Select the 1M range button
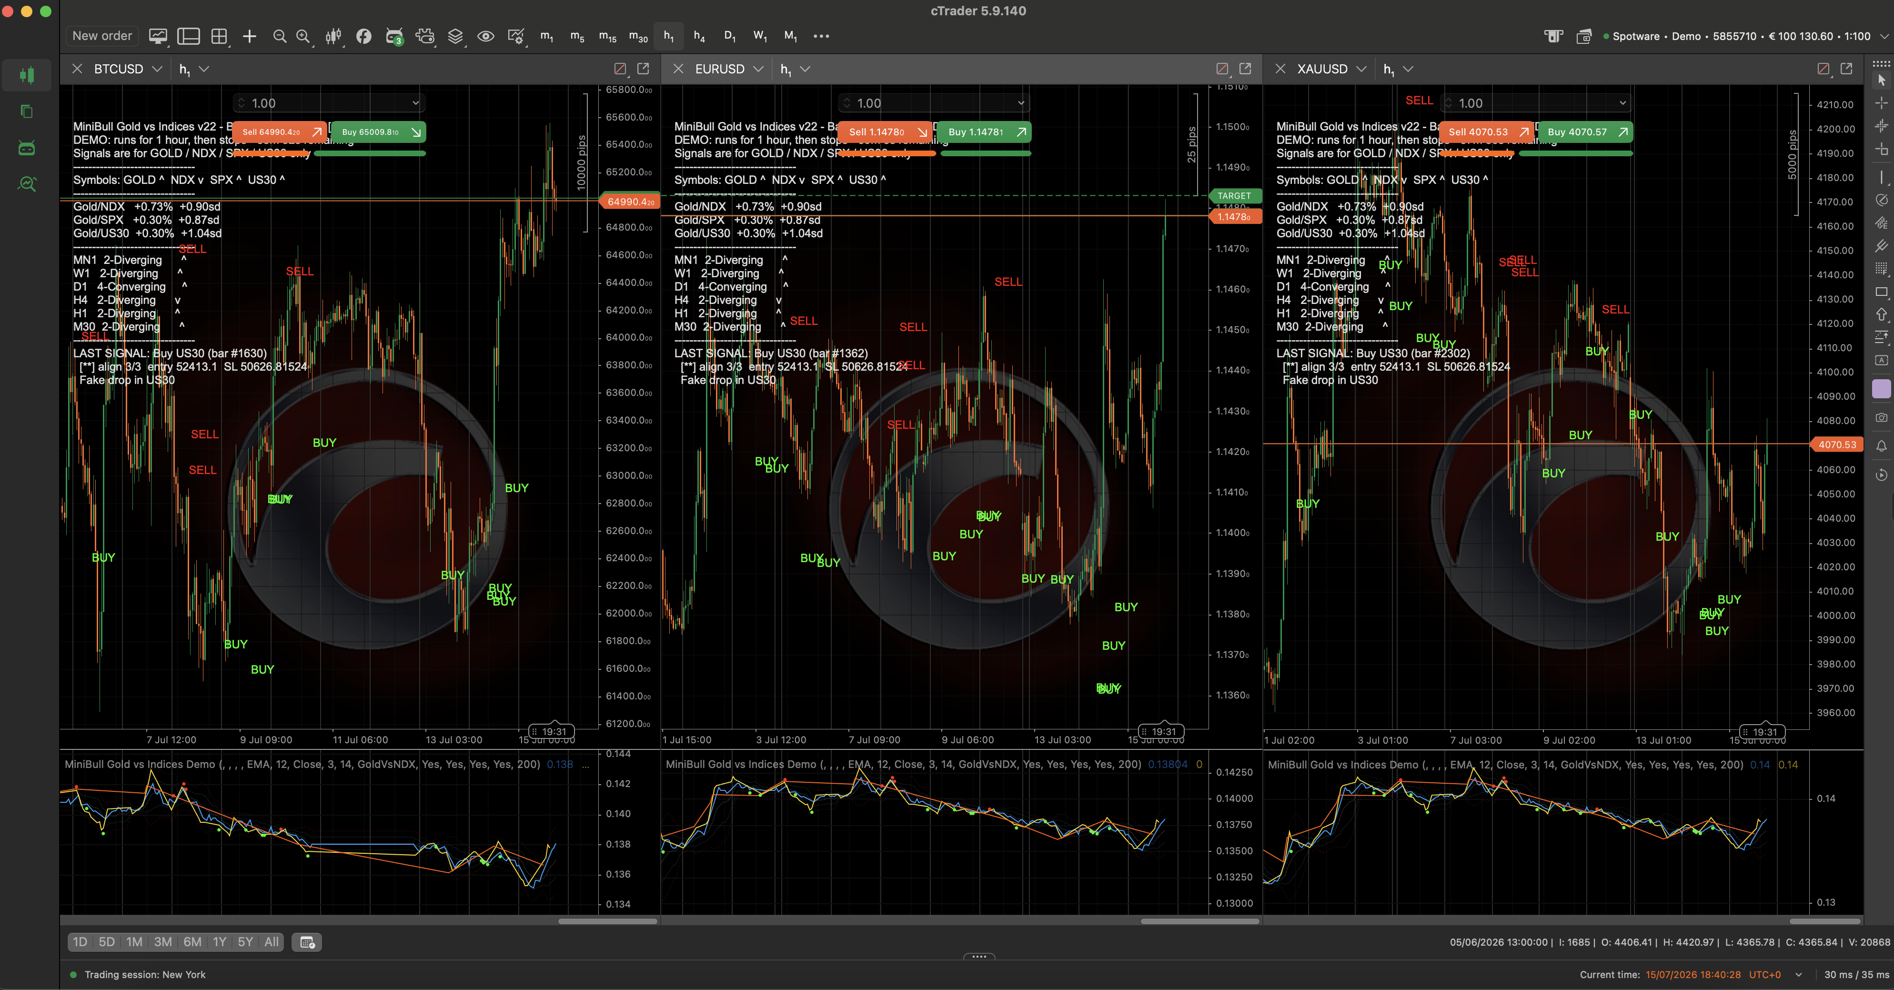The image size is (1894, 990). pos(134,942)
